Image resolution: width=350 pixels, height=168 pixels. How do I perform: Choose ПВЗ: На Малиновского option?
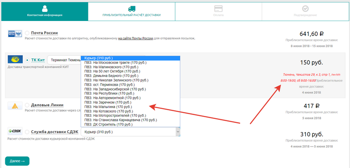pos(130,67)
